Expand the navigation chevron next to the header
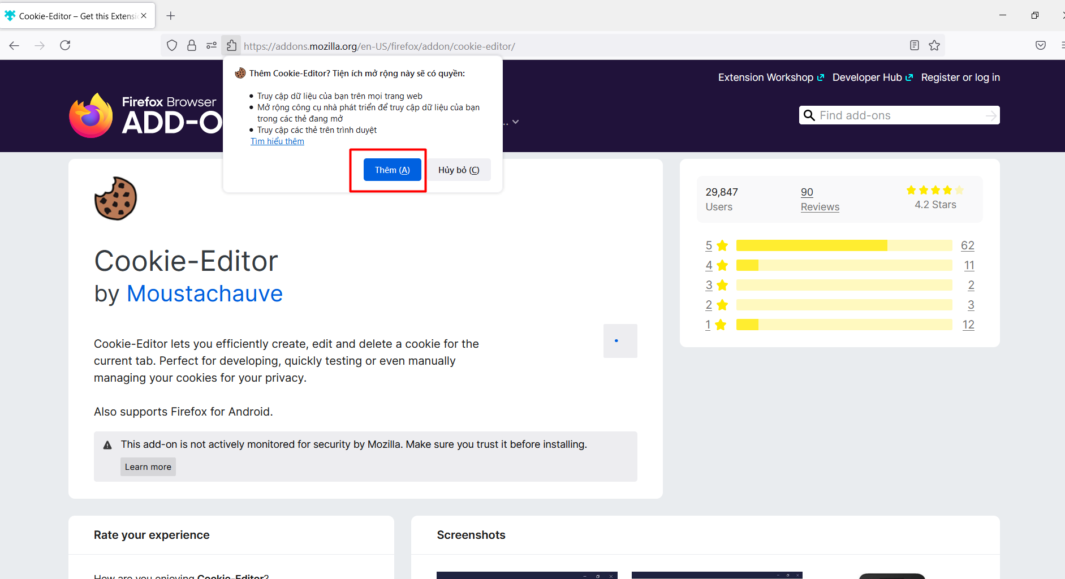Image resolution: width=1065 pixels, height=579 pixels. point(515,121)
